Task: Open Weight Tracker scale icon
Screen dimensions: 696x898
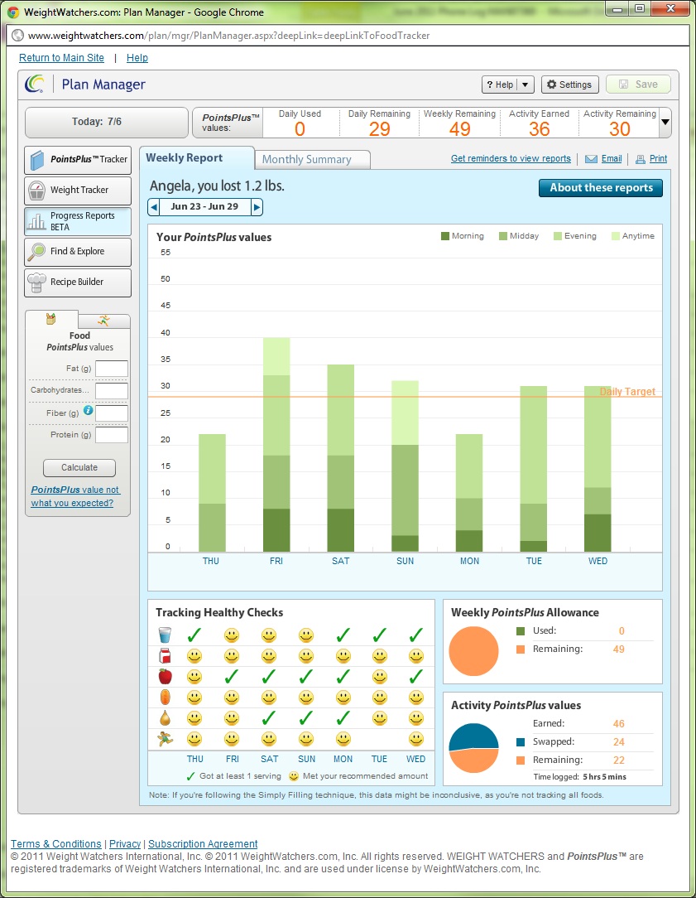Action: point(37,191)
